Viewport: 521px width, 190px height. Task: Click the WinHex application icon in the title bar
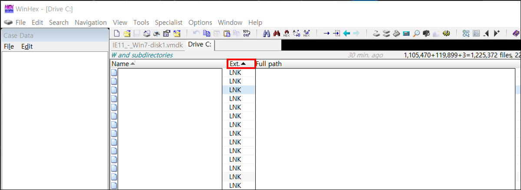click(9, 8)
